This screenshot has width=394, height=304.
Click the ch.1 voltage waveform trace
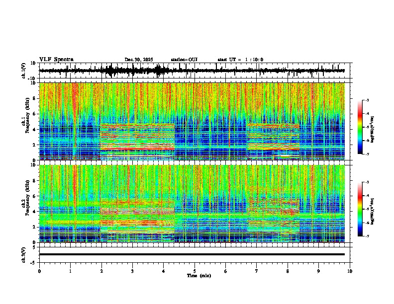pos(192,71)
